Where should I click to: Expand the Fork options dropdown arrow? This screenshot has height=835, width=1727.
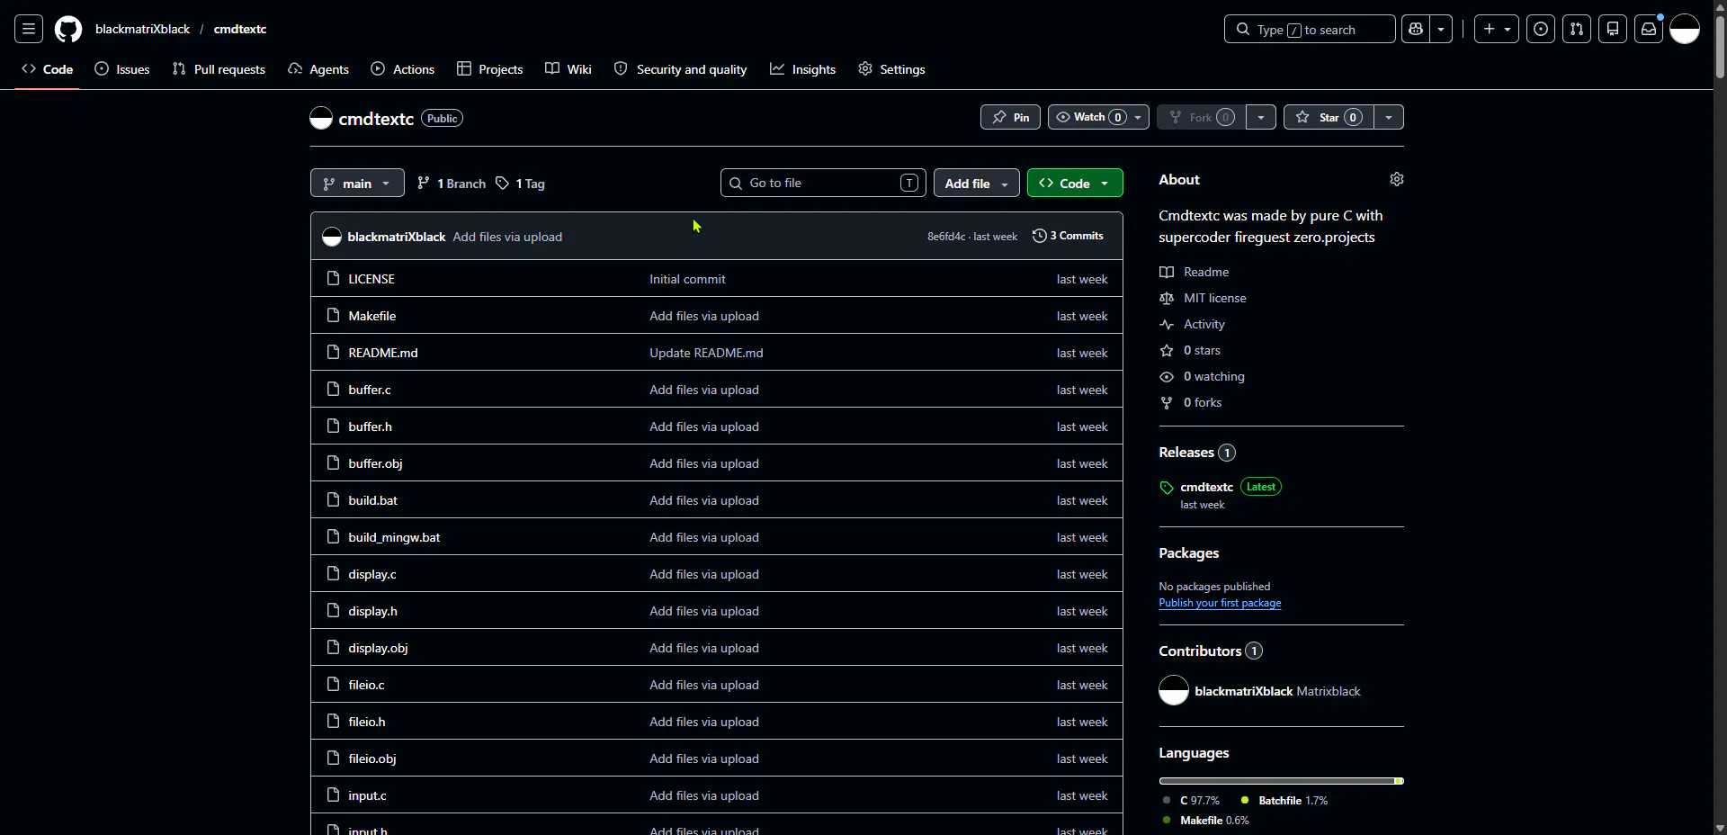pyautogui.click(x=1261, y=117)
